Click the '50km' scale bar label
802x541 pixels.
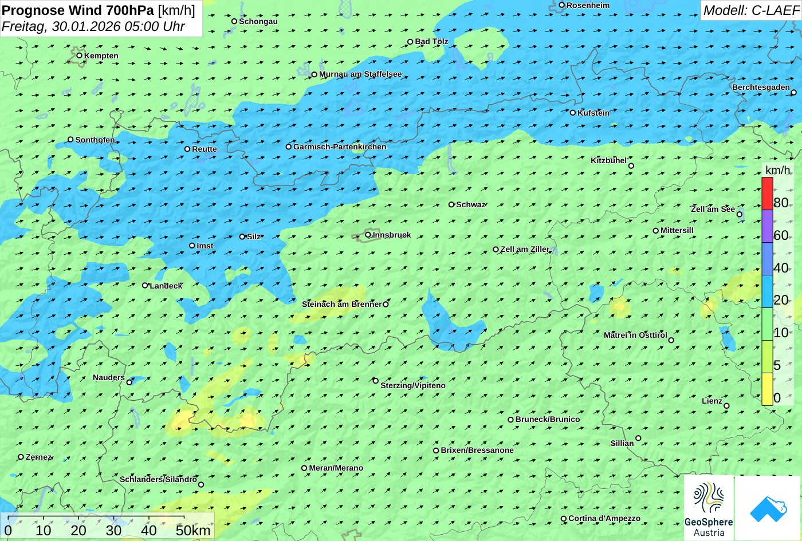click(x=193, y=530)
